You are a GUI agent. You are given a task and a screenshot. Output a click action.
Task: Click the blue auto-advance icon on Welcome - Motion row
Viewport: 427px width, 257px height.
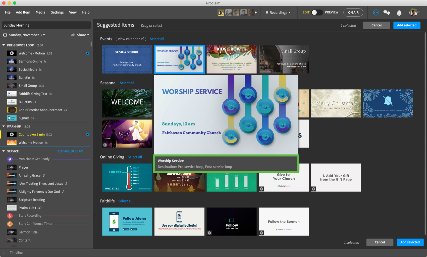(88, 53)
